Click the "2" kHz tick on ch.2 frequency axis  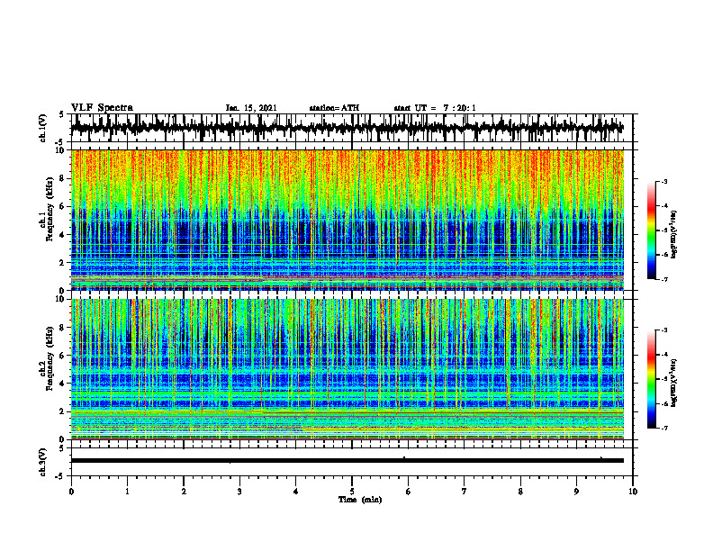pyautogui.click(x=63, y=411)
